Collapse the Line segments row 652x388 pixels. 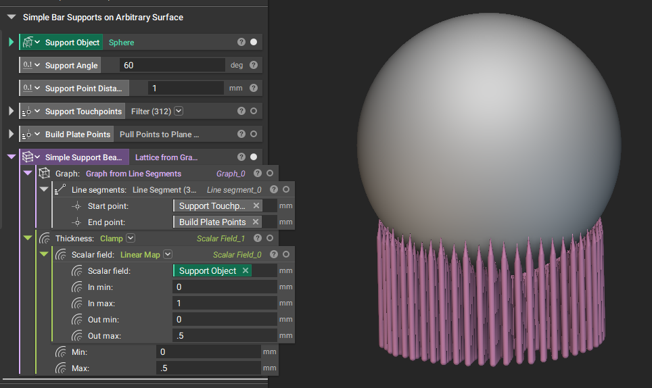pyautogui.click(x=44, y=189)
